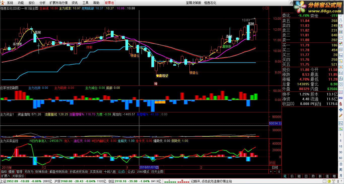Open the 分析 menu
This screenshot has height=184, width=344.
click(x=43, y=3)
